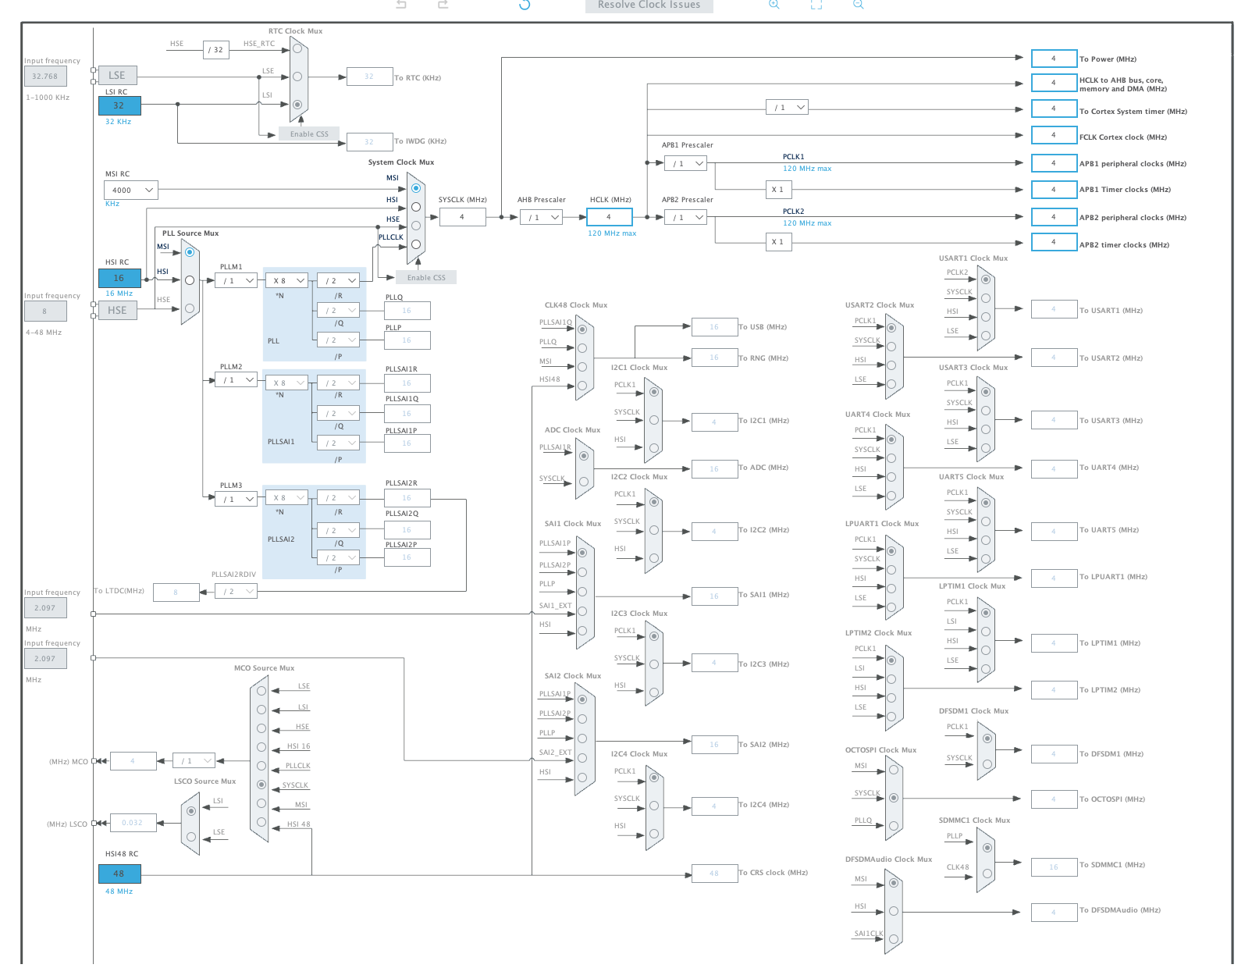Open the Cortex System timer divider dropdown
The width and height of the screenshot is (1252, 968).
click(787, 107)
